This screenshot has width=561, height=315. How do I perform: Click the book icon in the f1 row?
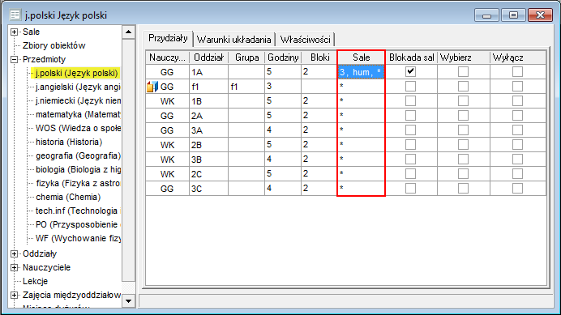[x=152, y=87]
